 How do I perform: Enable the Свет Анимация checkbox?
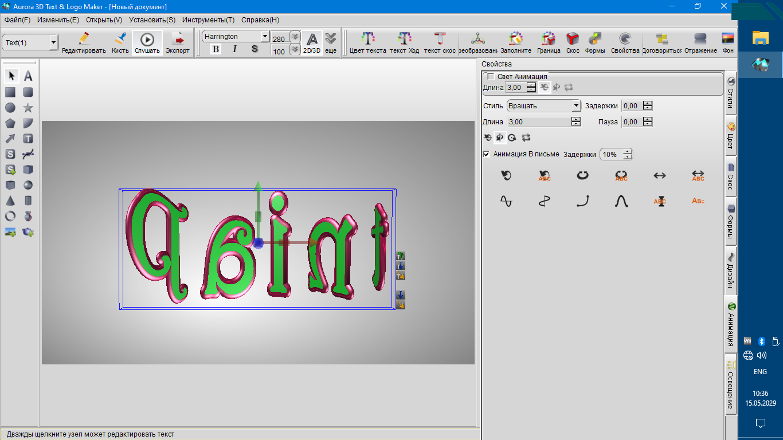tap(491, 77)
